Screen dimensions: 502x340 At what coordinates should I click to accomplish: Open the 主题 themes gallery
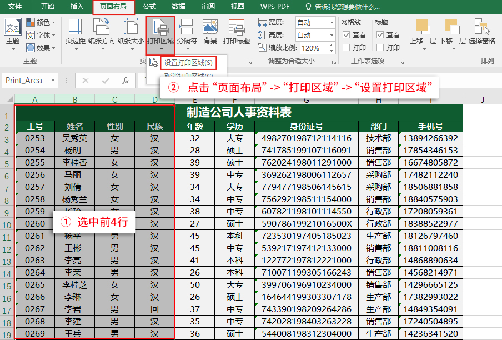coord(13,34)
